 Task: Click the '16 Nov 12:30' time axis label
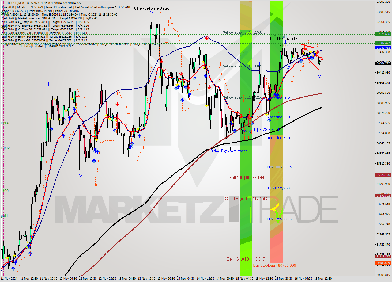click(323, 279)
